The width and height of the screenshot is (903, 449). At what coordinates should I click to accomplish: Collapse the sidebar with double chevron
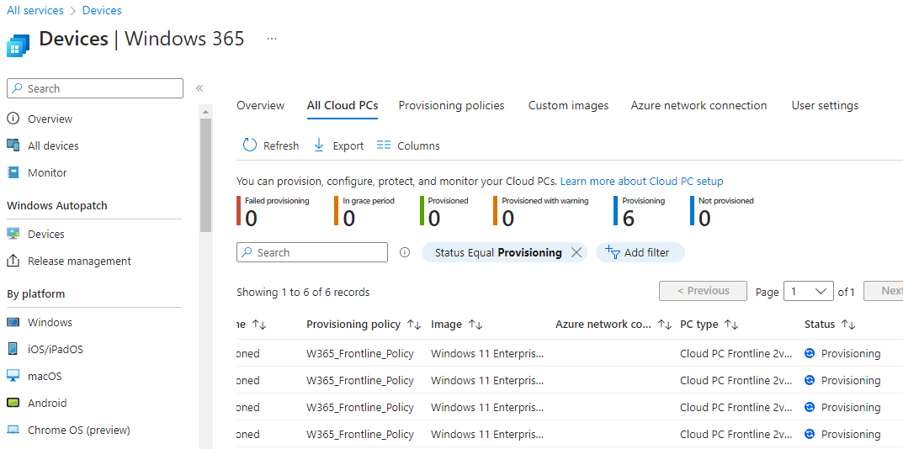click(199, 88)
